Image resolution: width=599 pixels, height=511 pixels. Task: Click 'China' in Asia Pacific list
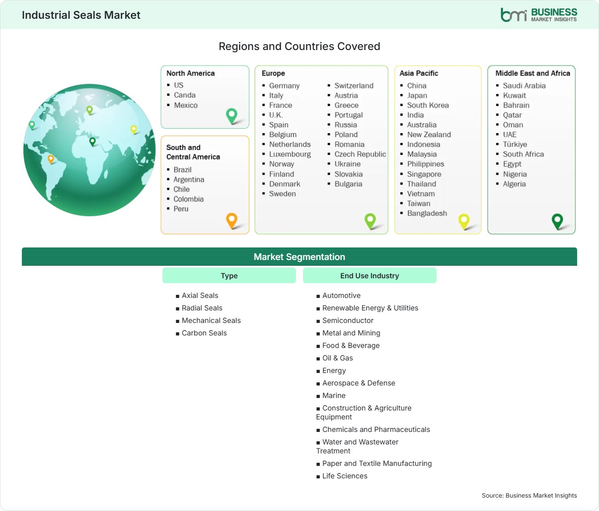417,86
